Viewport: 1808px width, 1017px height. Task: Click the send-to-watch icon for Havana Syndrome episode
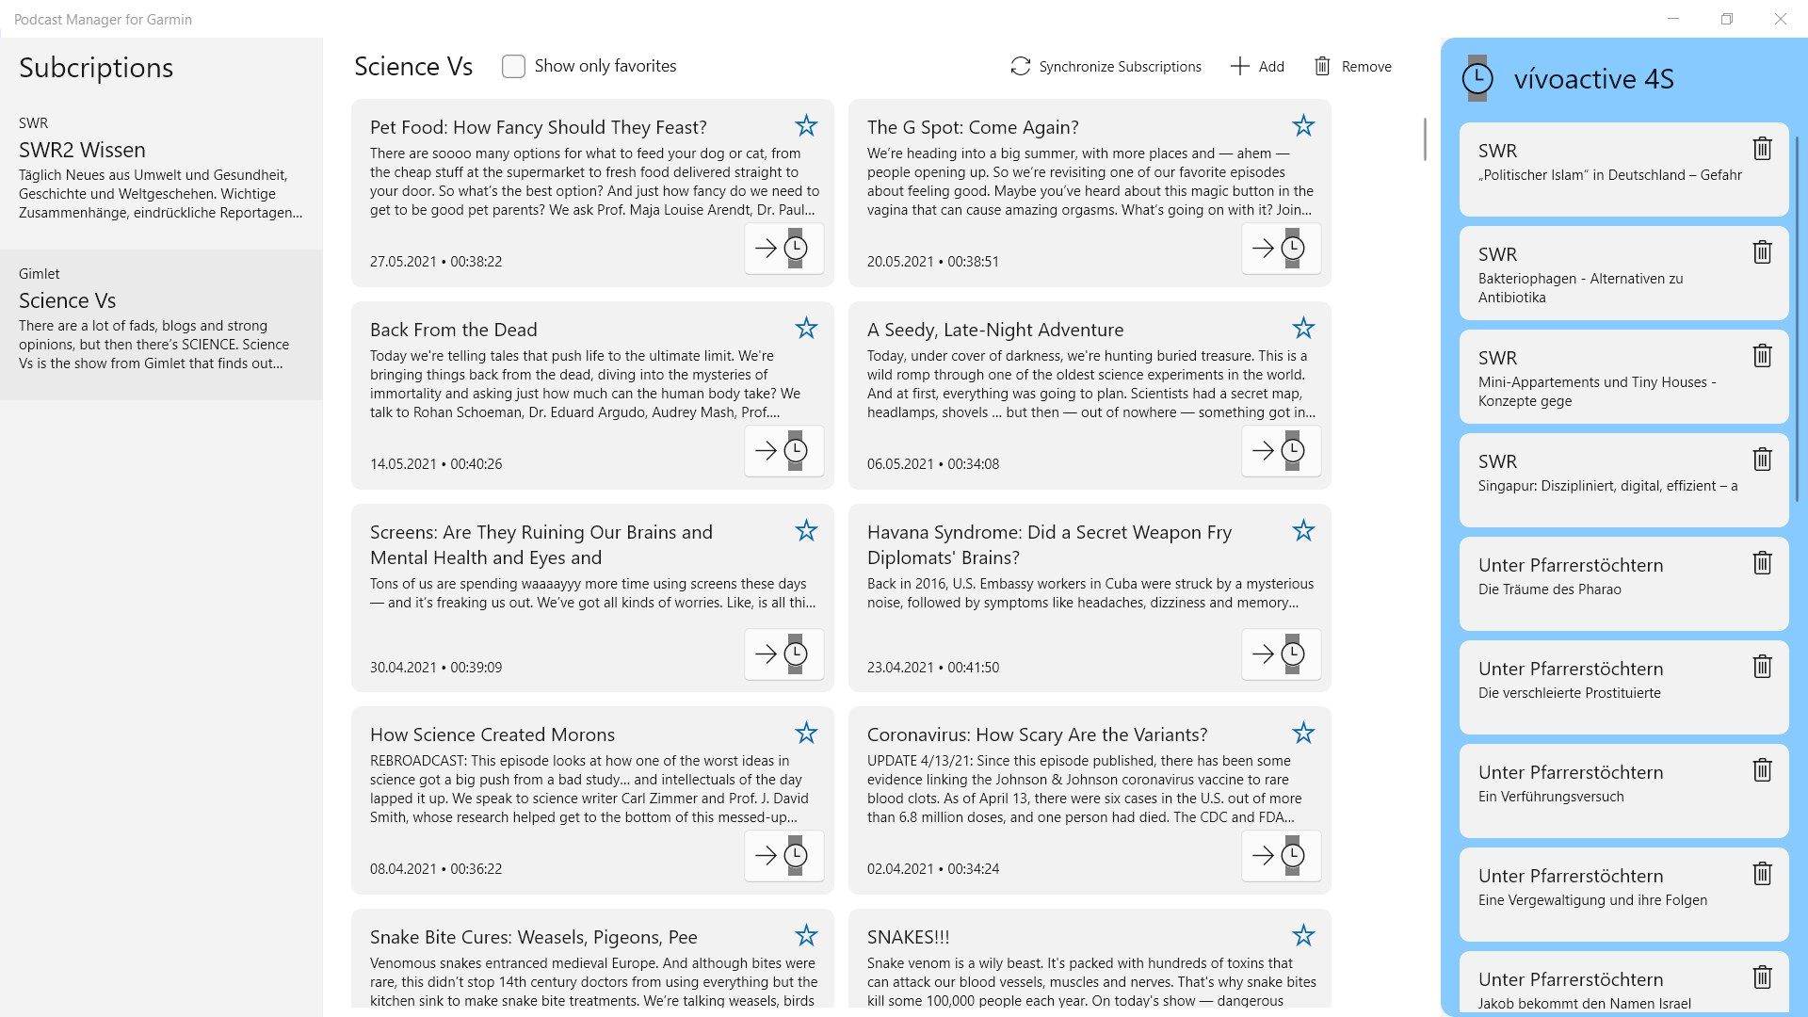point(1278,654)
